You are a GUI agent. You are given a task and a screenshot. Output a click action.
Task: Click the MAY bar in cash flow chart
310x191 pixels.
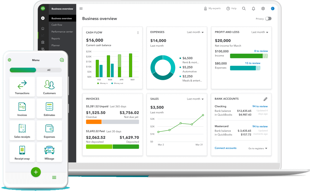click(131, 65)
